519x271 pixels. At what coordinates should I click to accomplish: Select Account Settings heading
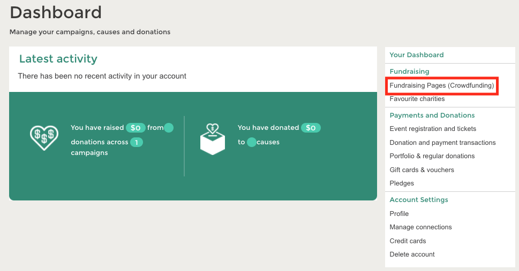tap(419, 200)
